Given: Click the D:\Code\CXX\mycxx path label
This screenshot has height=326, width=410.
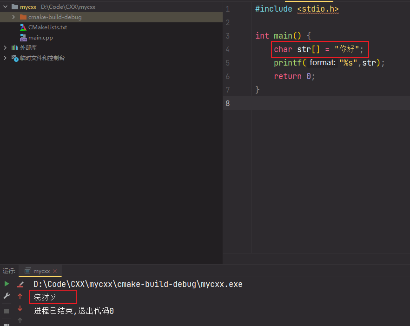Looking at the screenshot, I should click(68, 7).
